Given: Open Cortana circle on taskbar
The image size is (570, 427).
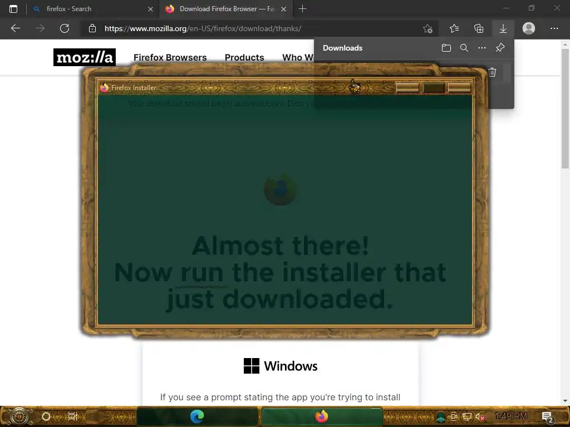Looking at the screenshot, I should tap(46, 416).
